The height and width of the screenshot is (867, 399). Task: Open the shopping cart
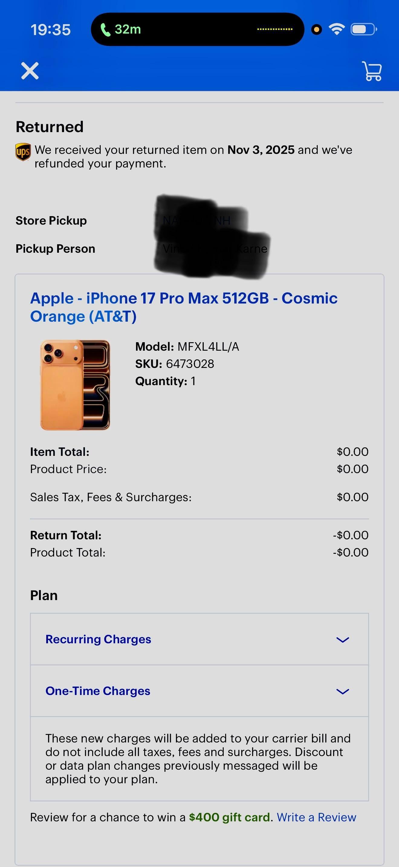[372, 71]
